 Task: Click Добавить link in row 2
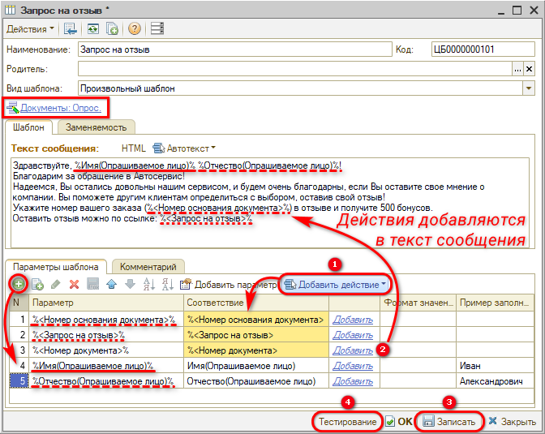coord(353,335)
